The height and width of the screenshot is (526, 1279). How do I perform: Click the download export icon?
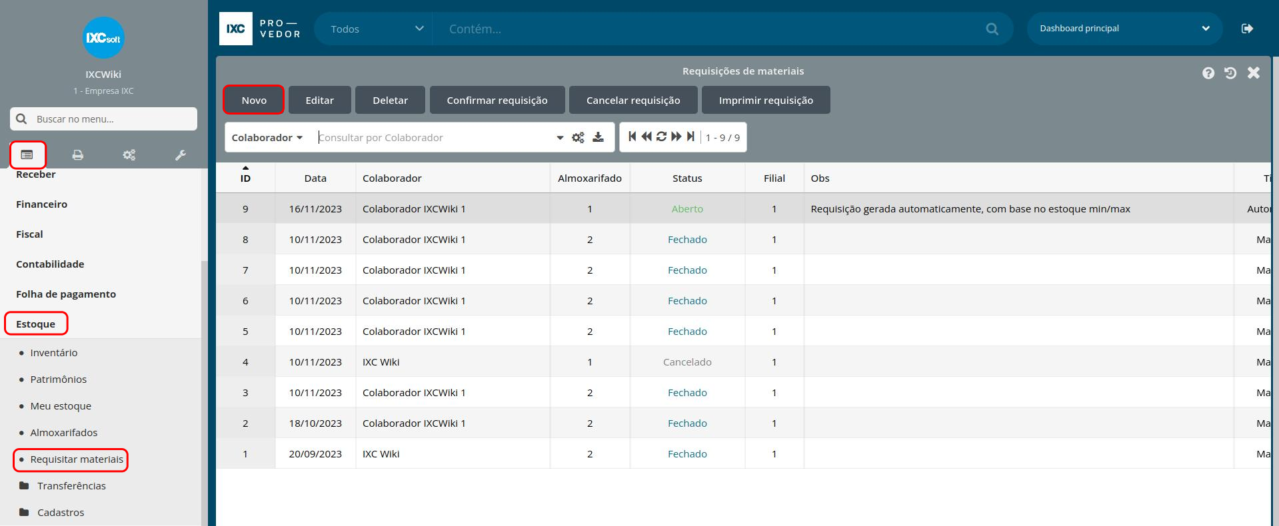[x=598, y=137]
